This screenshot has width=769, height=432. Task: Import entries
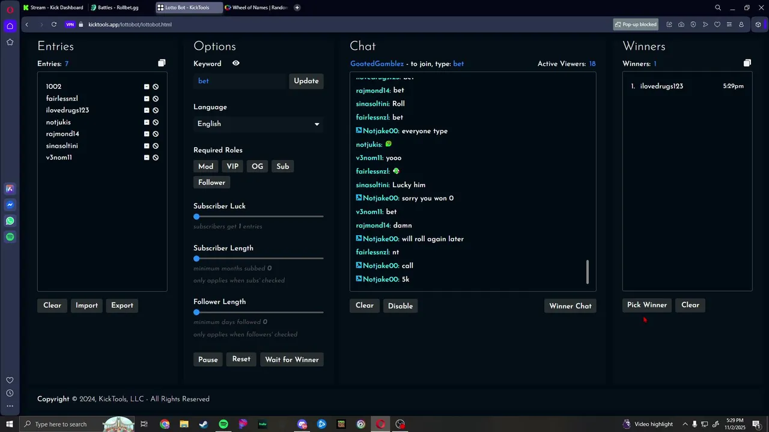(x=87, y=305)
